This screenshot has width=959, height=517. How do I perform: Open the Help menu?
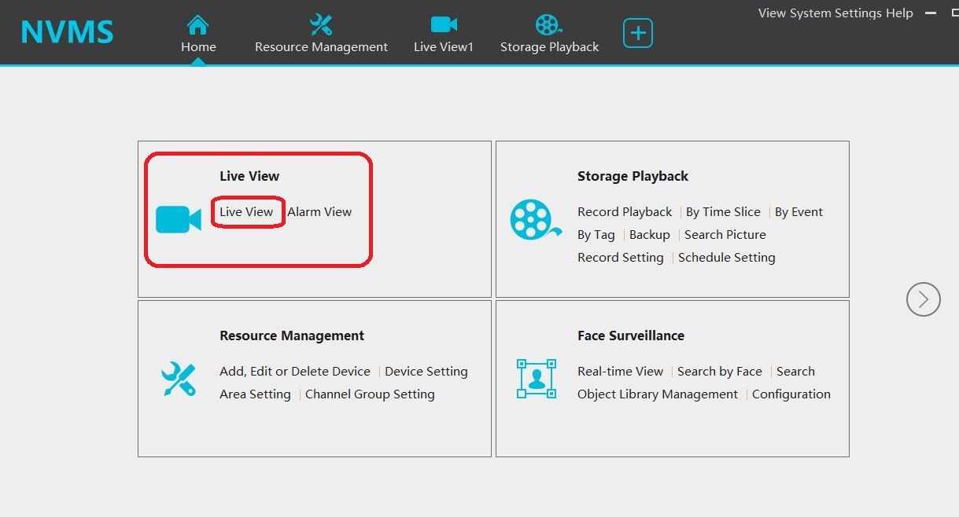tap(899, 13)
